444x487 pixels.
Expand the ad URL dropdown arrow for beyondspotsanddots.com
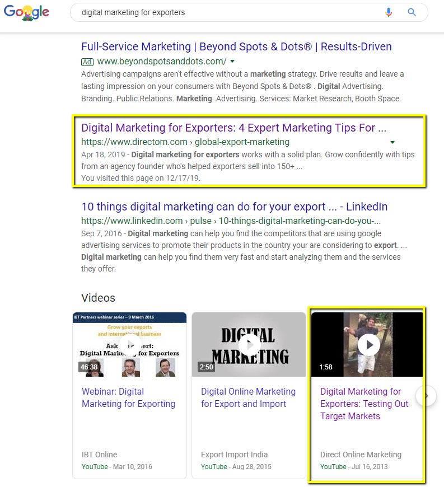232,62
